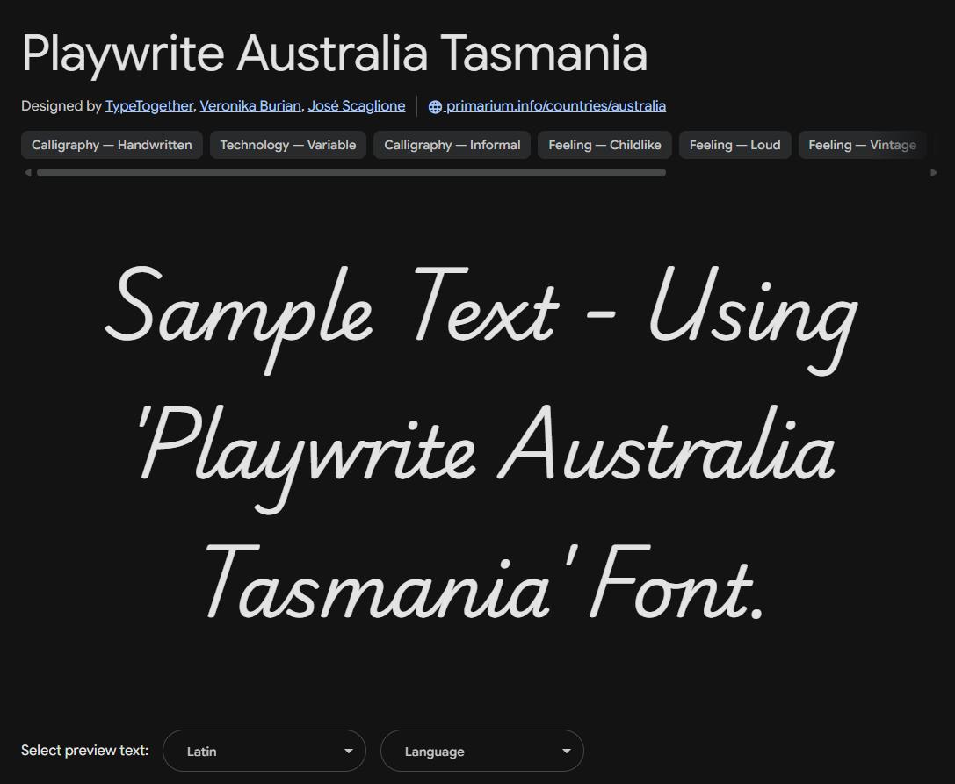Open the José Scaglione designer link

[357, 106]
